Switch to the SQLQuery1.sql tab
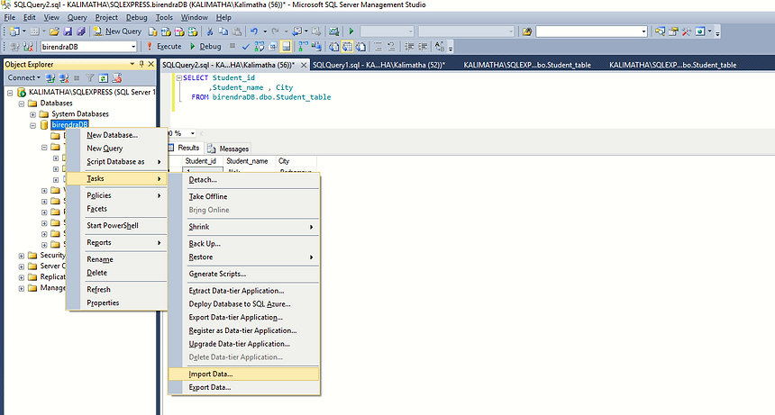Screen dimensions: 775x415 [x=378, y=65]
